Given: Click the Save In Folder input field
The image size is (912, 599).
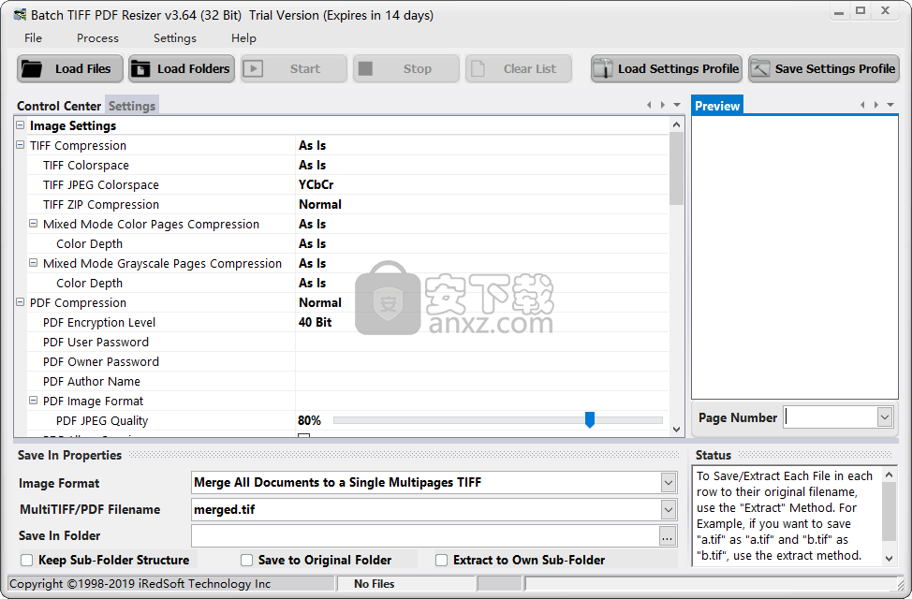Looking at the screenshot, I should (425, 536).
